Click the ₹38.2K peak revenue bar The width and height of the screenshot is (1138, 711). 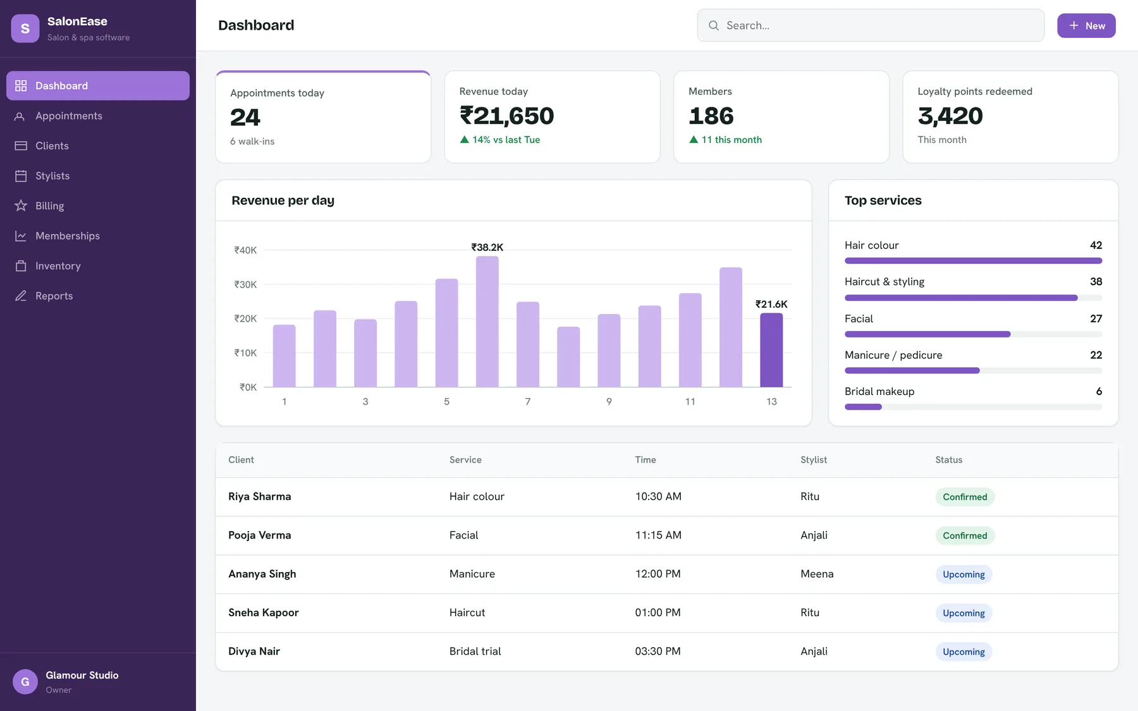(487, 322)
